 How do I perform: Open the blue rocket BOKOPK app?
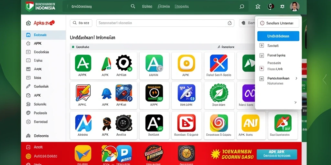coord(187,93)
